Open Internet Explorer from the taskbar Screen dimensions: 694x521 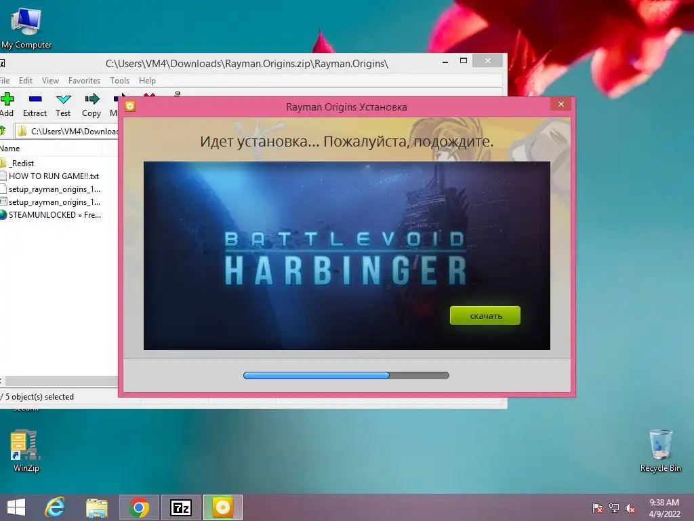click(x=56, y=507)
